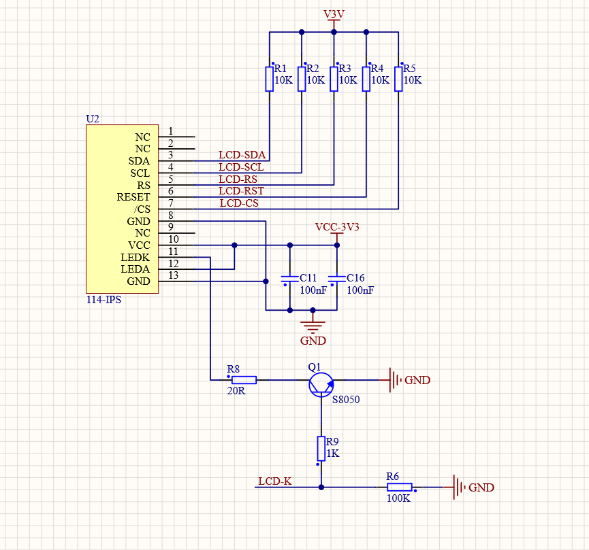Click the V3V power flag symbol
Viewport: 589px width, 550px height.
(x=333, y=17)
